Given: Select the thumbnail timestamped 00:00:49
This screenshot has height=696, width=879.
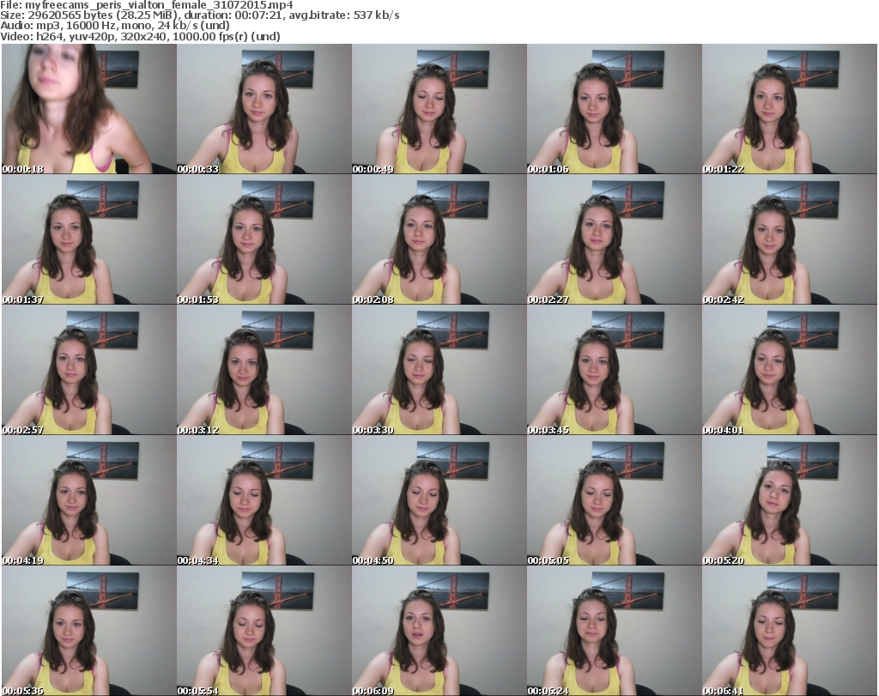Looking at the screenshot, I should tap(439, 109).
